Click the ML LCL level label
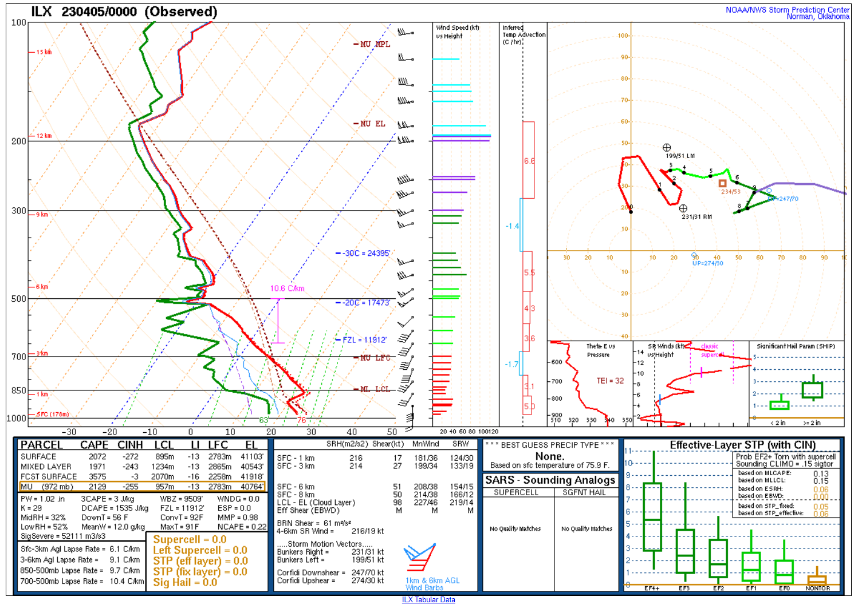858x616 pixels. [x=375, y=389]
